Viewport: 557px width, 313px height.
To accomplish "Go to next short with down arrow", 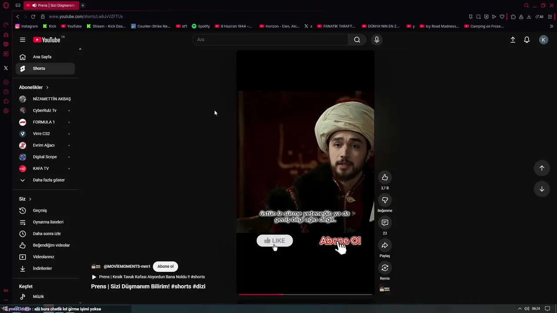I will 542,189.
